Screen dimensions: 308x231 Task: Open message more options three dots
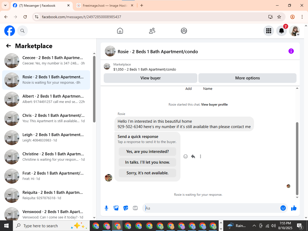pos(200,156)
